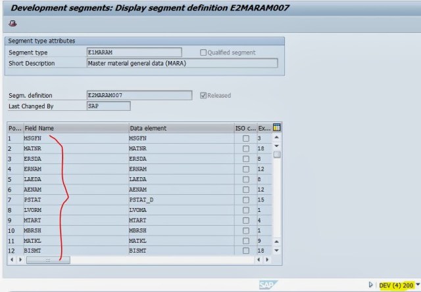Select the MTART field name cell
Viewport: 421px width, 292px height.
pos(76,220)
